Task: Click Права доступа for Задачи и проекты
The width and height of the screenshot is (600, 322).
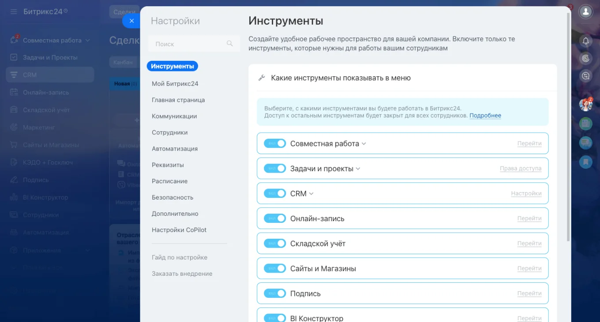Action: pos(521,168)
